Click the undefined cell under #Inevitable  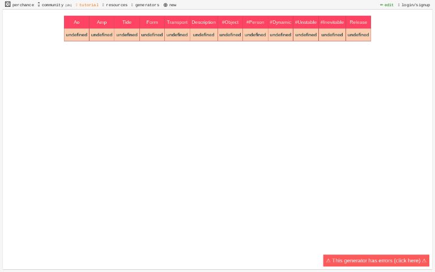tap(332, 35)
